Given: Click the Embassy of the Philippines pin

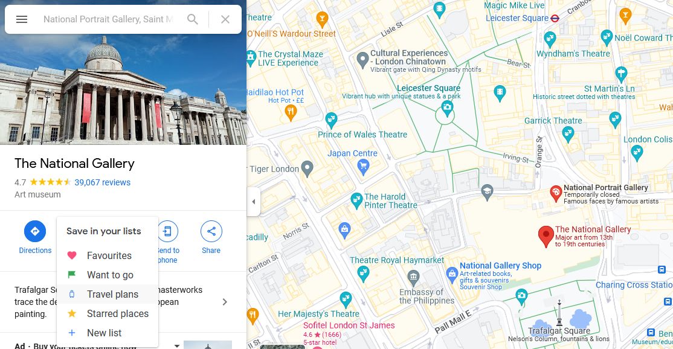Looking at the screenshot, I should pos(413,277).
